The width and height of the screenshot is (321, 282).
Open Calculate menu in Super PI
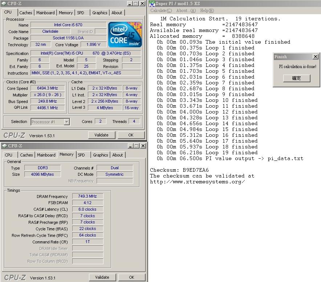(x=161, y=11)
